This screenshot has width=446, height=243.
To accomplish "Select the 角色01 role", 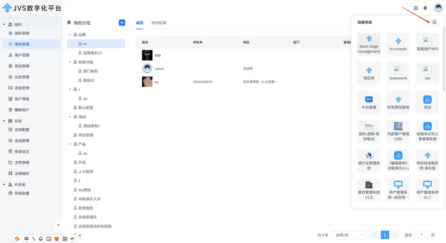I will [96, 80].
